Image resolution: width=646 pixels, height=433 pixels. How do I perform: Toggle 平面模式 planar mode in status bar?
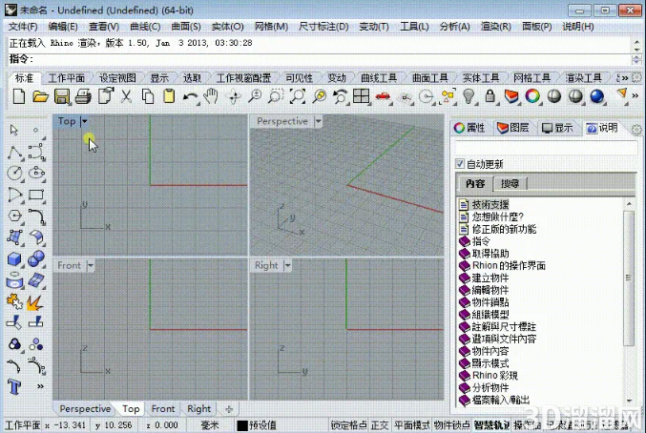pos(411,425)
